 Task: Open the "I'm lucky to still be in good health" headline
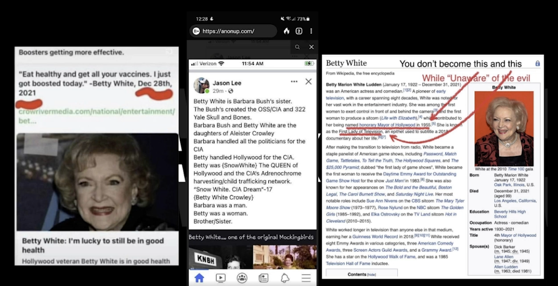[x=93, y=245]
